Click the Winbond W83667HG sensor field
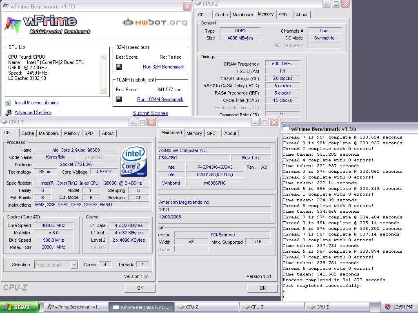418x313 pixels. 215,183
